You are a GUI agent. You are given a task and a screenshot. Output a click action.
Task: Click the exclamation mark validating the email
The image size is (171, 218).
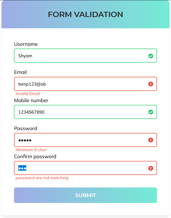tap(151, 84)
